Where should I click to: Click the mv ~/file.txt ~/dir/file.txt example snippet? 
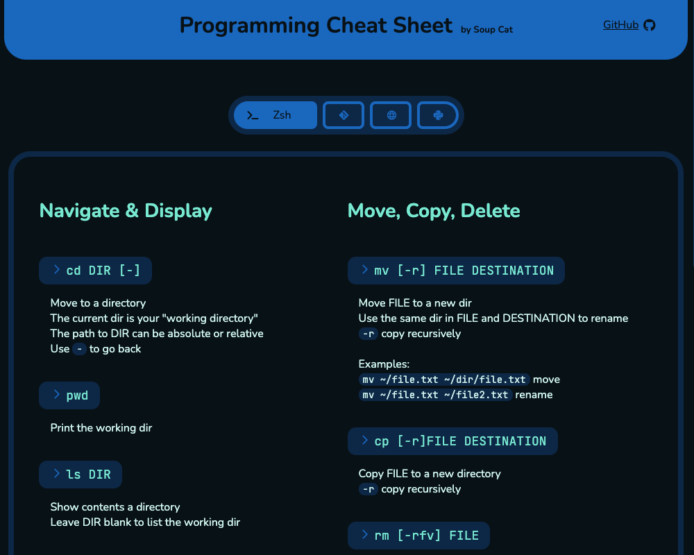(444, 379)
